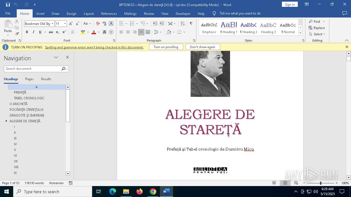Sort paragraphs with the A-Z sort icon

pos(183,24)
